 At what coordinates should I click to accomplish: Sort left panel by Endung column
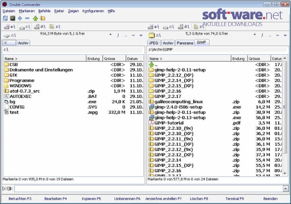94,59
